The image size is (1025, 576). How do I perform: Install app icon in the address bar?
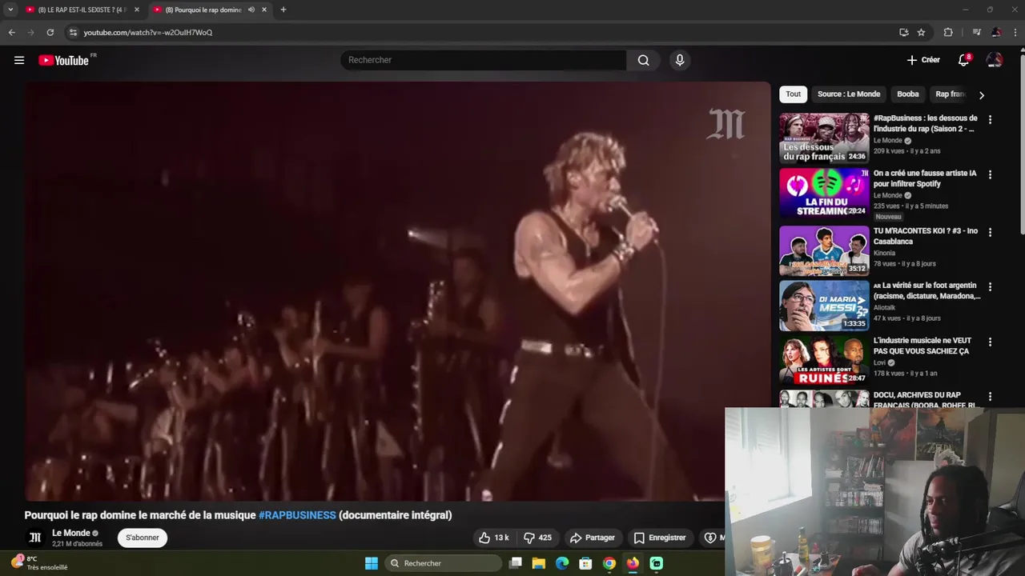click(903, 32)
